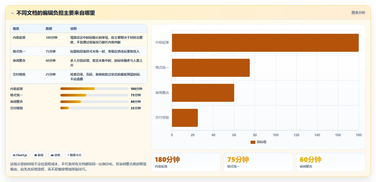Screen dimensions: 376x182
Task: Click the description starting 情景设定中时间最长的单项
Action: pyautogui.click(x=107, y=40)
